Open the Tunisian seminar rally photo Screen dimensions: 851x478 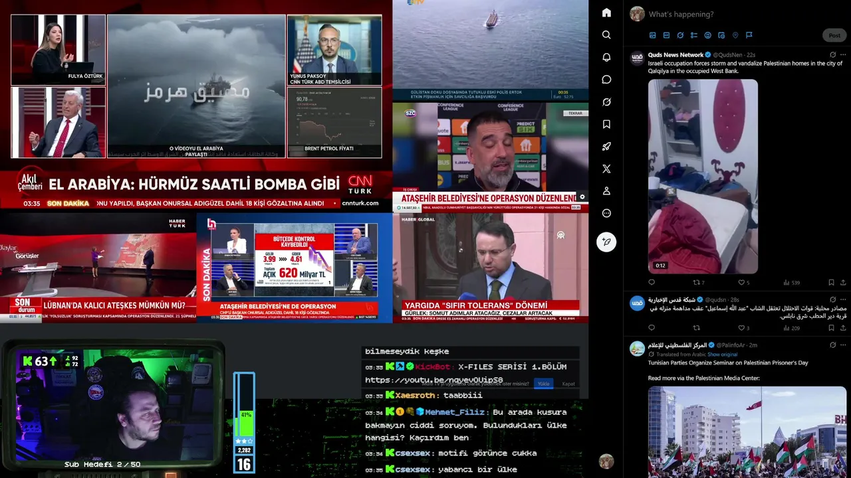point(747,432)
